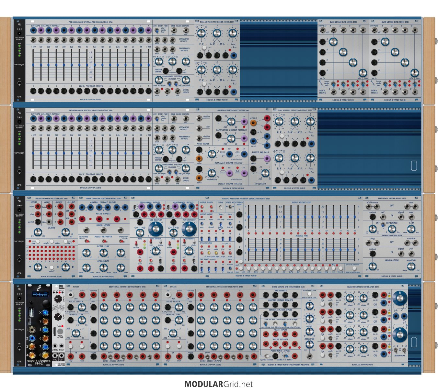Viewport: 438px width, 391px height.
Task: Click the stop input jack on Programmable Pulser
Action: pos(38,214)
